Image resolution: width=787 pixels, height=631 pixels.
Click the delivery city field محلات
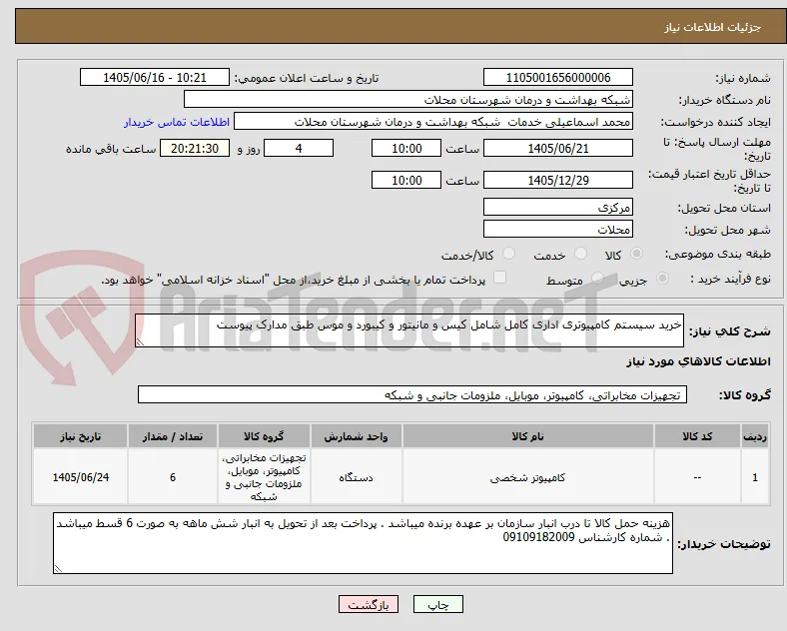(558, 230)
